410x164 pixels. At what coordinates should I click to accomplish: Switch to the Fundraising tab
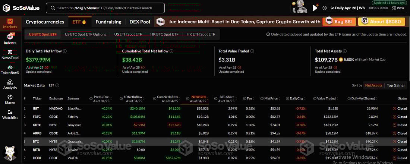pyautogui.click(x=108, y=22)
